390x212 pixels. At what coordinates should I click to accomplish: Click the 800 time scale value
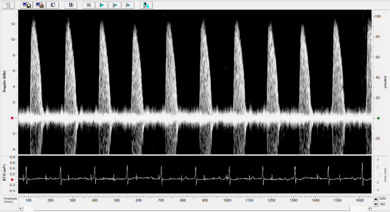(x=383, y=204)
